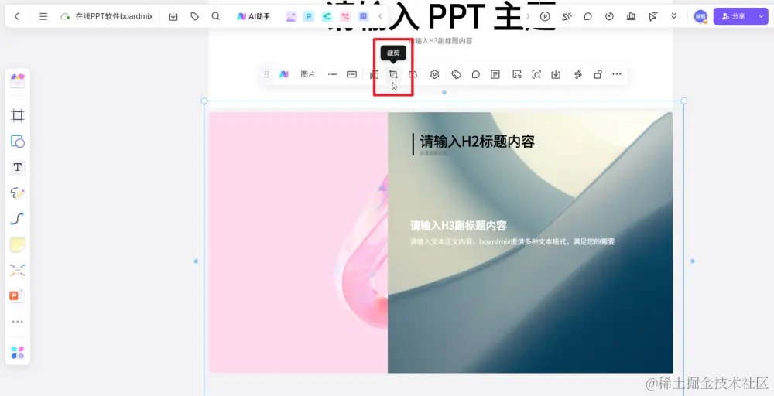Open the template library icon in sidebar
The image size is (774, 396).
[x=18, y=80]
